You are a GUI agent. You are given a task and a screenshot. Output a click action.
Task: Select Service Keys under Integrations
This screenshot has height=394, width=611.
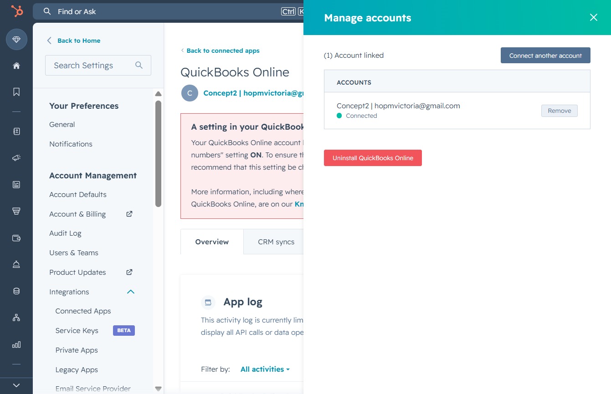77,330
